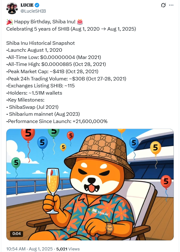The height and width of the screenshot is (252, 180).
Task: Click the 0:04 video duration badge
Action: coord(16,233)
